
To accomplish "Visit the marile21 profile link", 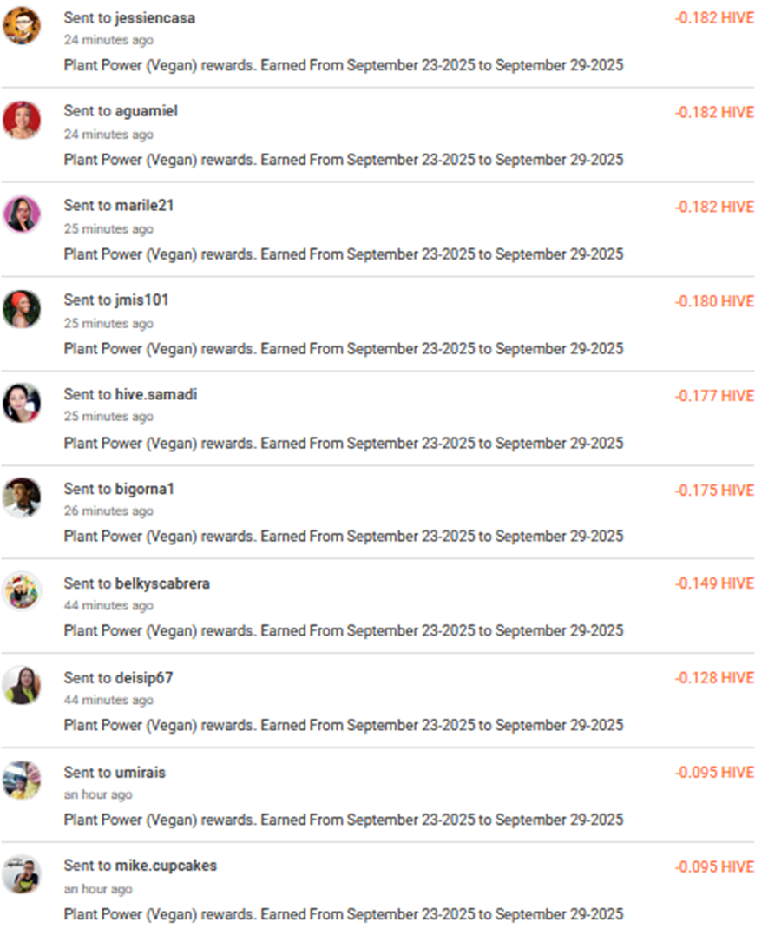I will (x=144, y=206).
